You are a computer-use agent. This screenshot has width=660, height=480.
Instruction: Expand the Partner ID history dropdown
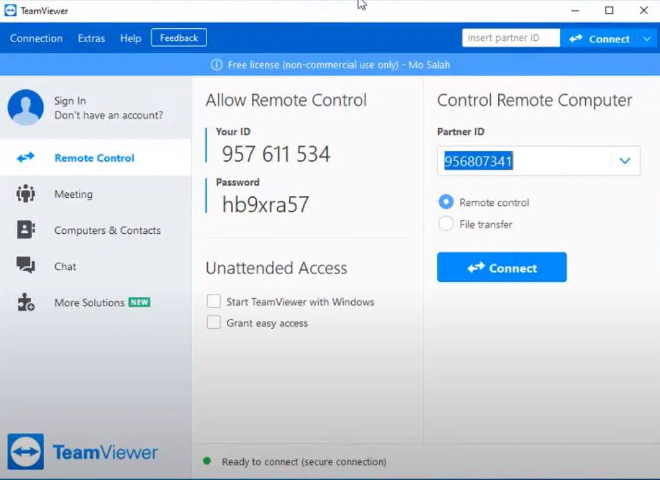coord(624,160)
